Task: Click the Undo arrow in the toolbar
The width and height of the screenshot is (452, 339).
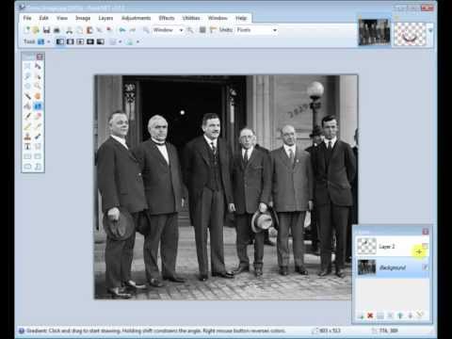Action: click(122, 30)
